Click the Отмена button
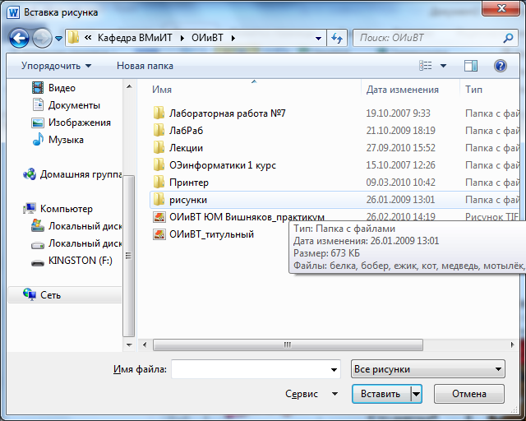This screenshot has height=421, width=526. click(x=469, y=394)
